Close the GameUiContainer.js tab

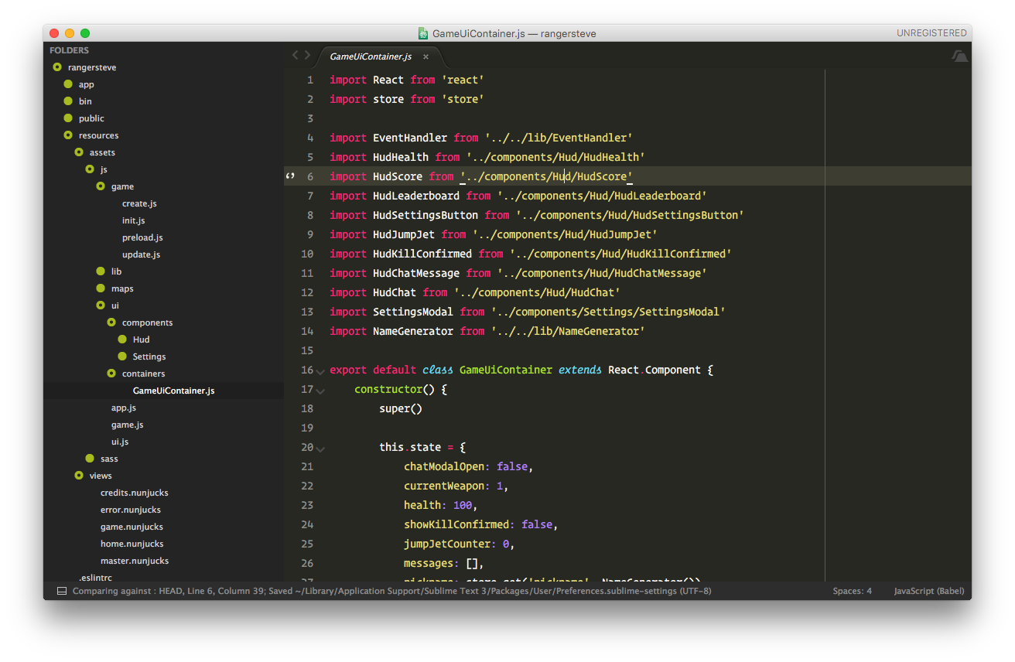tap(425, 56)
